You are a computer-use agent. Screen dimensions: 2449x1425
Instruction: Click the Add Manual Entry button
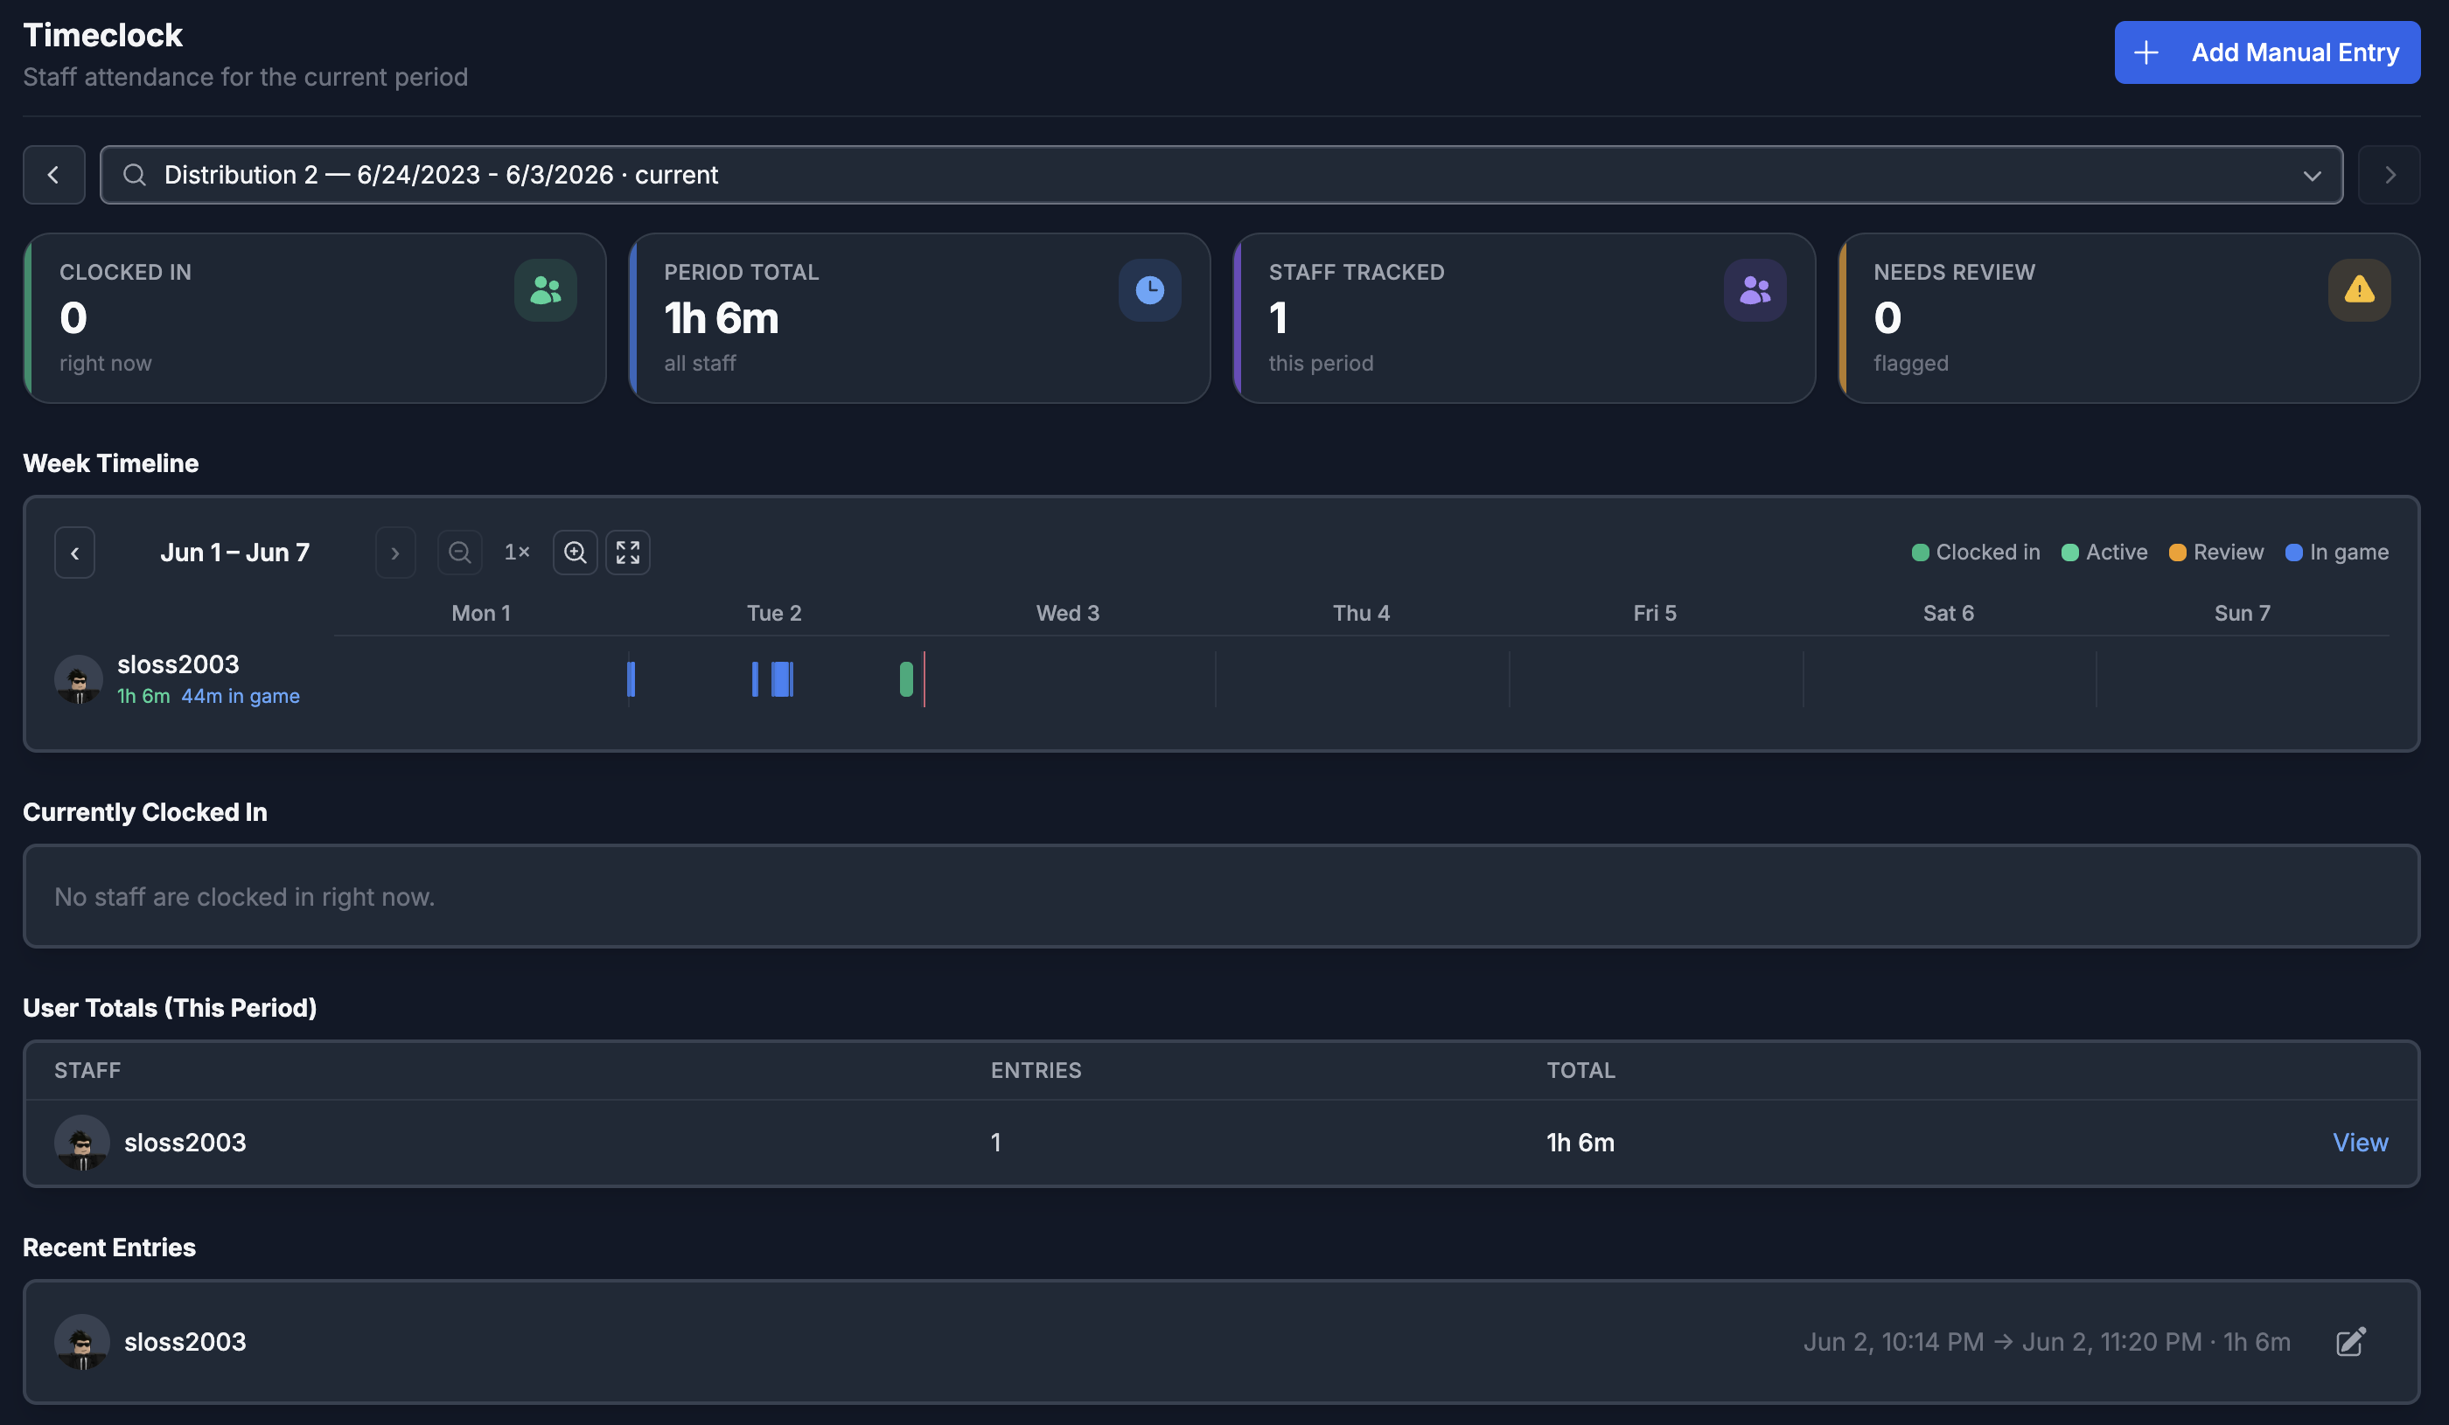point(2266,52)
